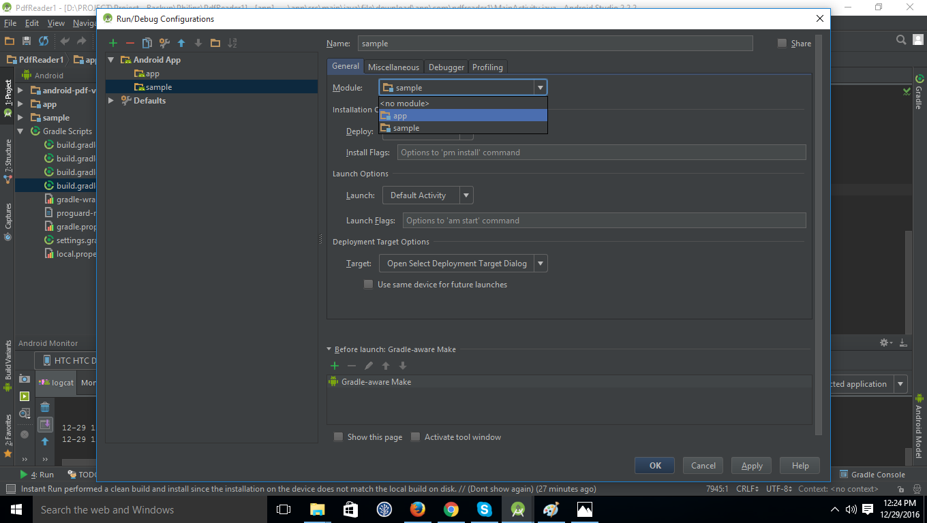927x523 pixels.
Task: Switch to Profiling tab
Action: pos(487,67)
